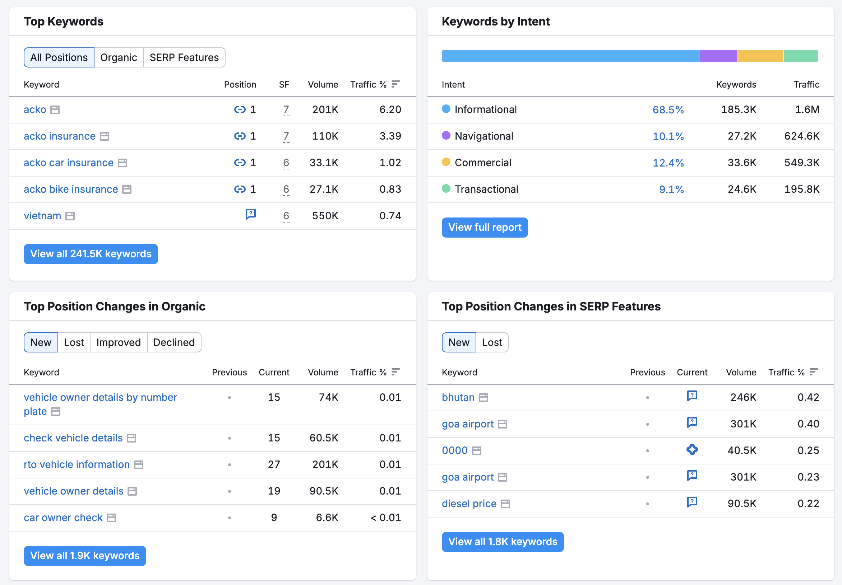Click the sitelinks icon in acko bike insurance row
842x585 pixels.
[240, 189]
